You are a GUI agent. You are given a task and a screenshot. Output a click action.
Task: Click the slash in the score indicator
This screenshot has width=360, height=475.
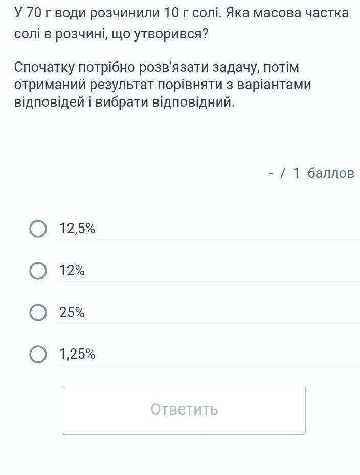click(x=283, y=173)
